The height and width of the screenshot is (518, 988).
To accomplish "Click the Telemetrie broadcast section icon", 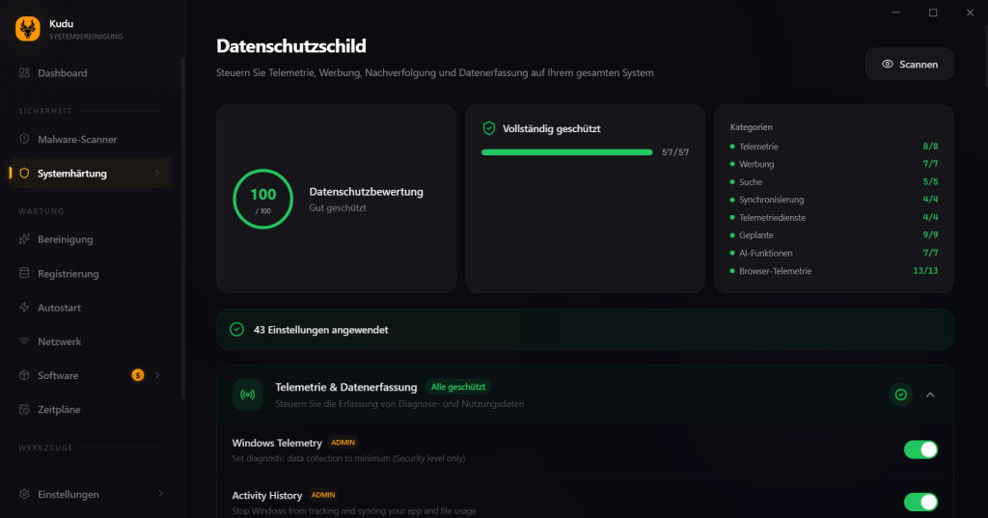I will 248,395.
